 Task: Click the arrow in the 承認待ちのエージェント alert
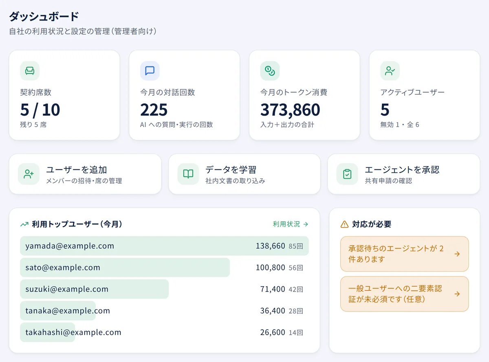point(457,254)
